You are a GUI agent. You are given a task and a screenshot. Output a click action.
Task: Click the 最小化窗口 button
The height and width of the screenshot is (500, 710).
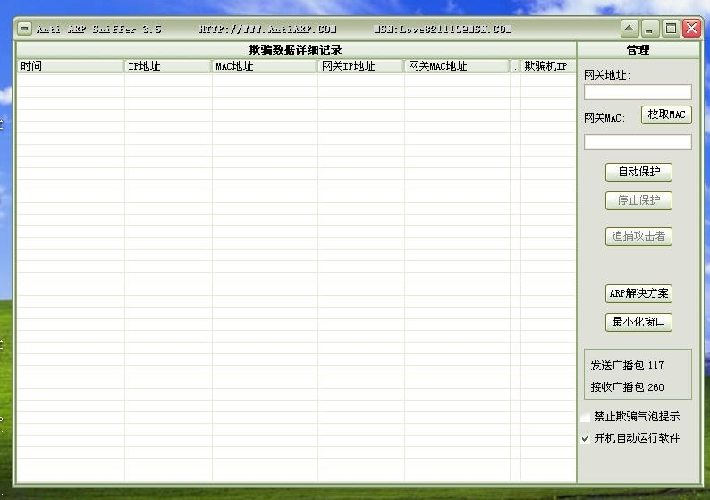coord(638,322)
